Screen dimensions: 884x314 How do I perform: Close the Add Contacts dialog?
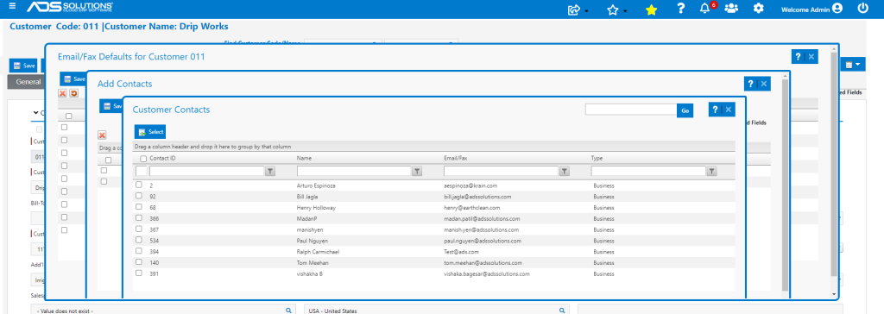point(763,84)
